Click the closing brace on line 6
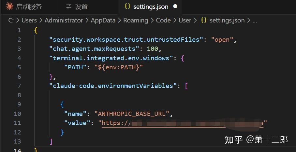Screen dimensions: 296x152 click(x=51, y=77)
